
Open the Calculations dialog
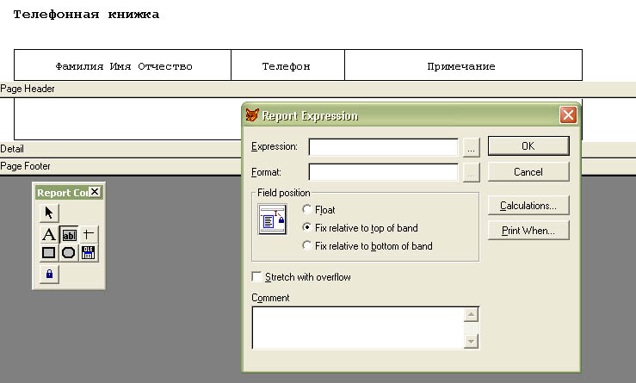pyautogui.click(x=528, y=206)
